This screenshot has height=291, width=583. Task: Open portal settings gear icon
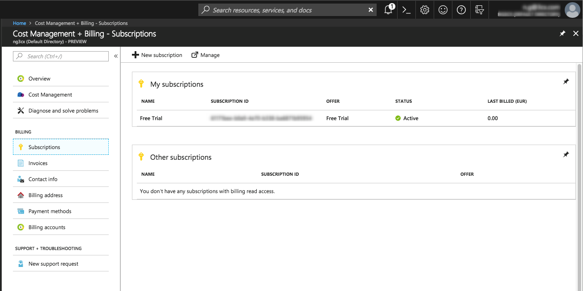(425, 10)
